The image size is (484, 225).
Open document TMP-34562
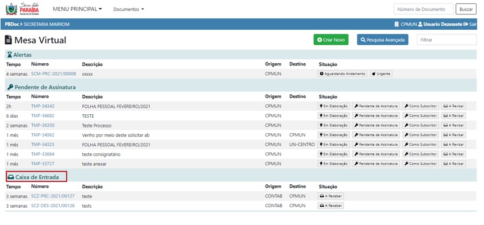click(43, 135)
